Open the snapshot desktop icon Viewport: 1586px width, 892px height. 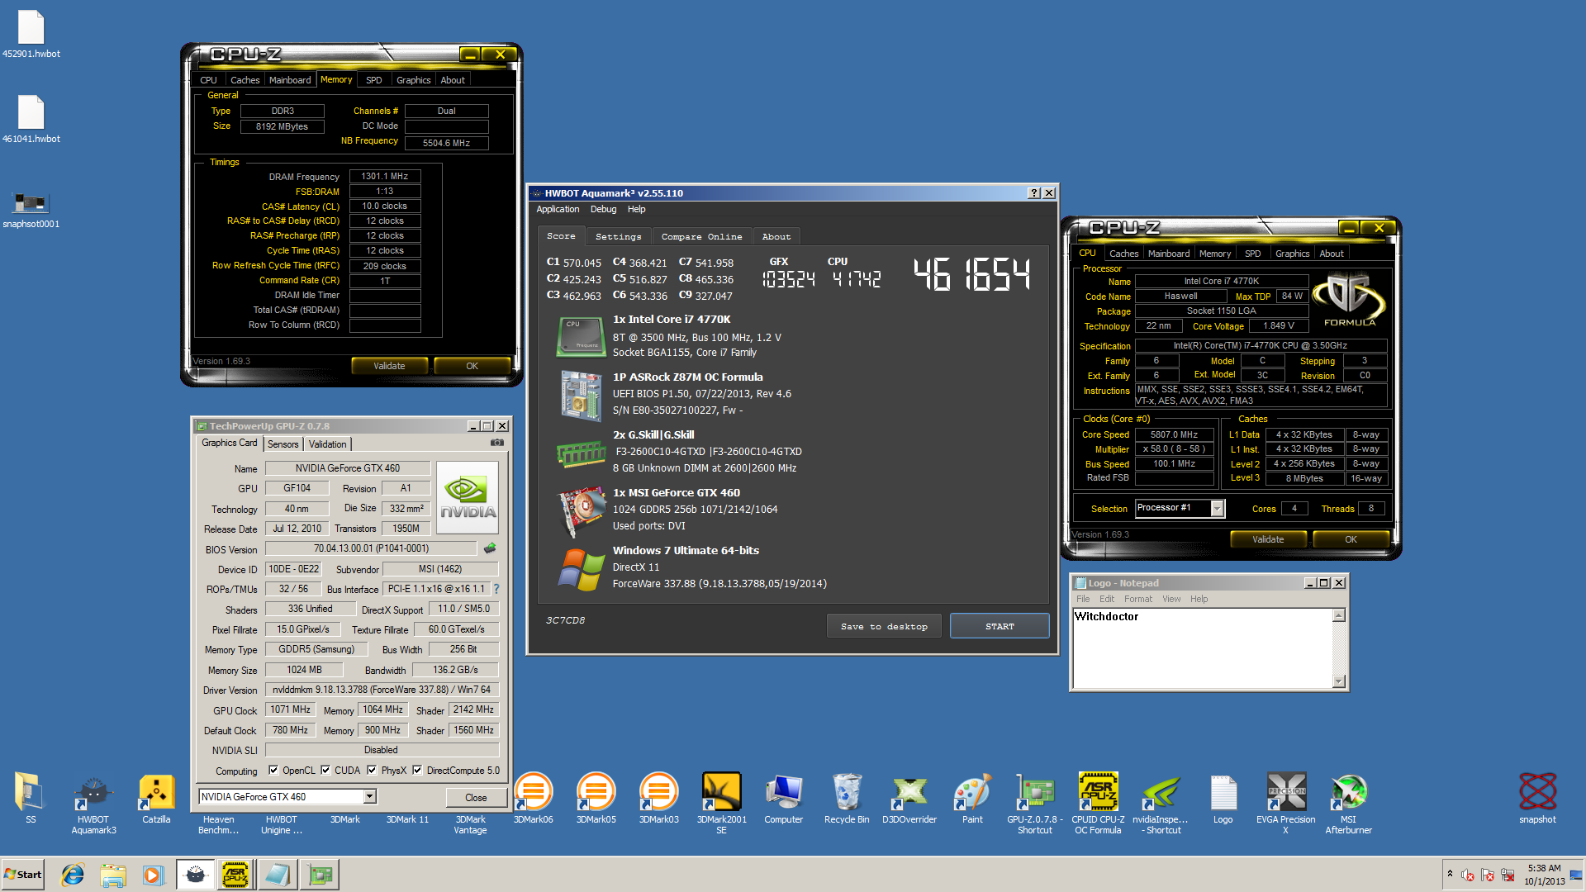pyautogui.click(x=1537, y=798)
